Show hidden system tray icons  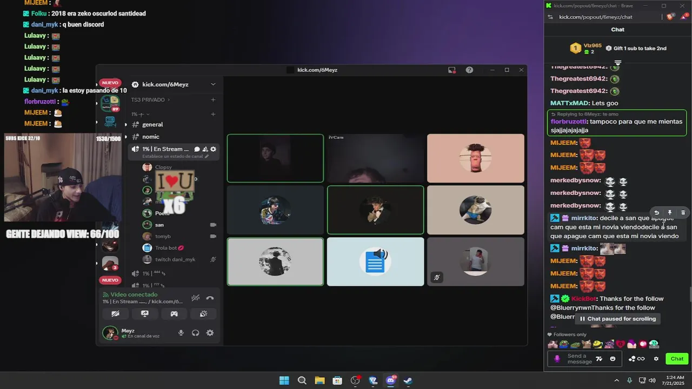pyautogui.click(x=616, y=380)
